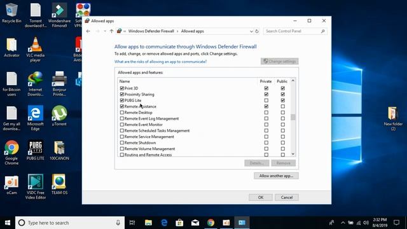Open Internet Download Manager shortcut
This screenshot has width=407, height=229.
[36, 83]
